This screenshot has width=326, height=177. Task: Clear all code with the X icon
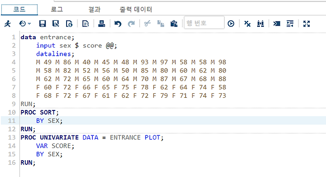point(247,24)
